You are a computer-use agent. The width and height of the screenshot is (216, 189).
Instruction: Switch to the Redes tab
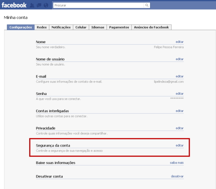coord(42,27)
